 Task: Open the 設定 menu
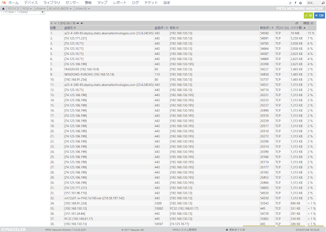[x=167, y=3]
